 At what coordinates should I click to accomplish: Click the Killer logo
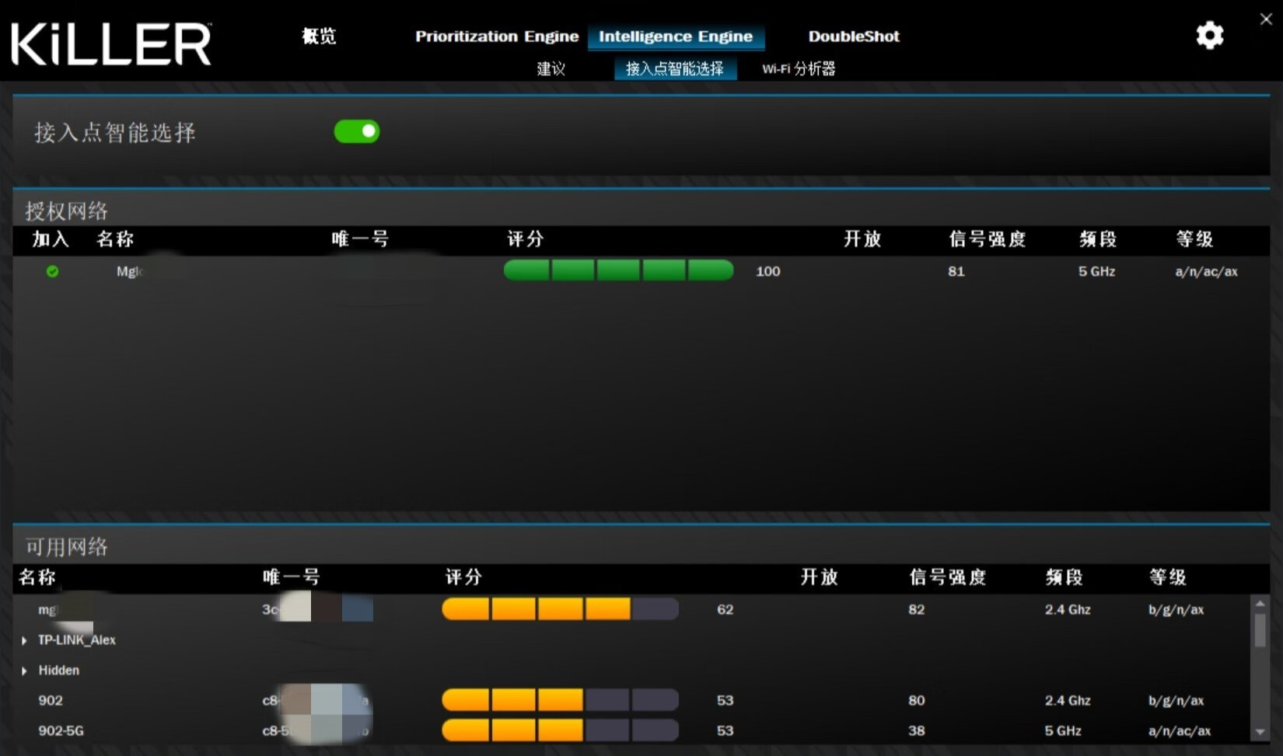[111, 44]
